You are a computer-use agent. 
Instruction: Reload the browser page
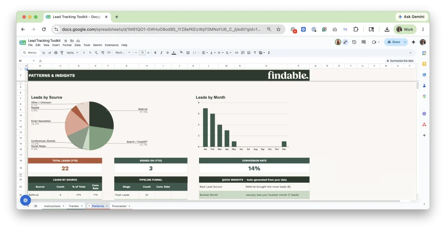44,29
